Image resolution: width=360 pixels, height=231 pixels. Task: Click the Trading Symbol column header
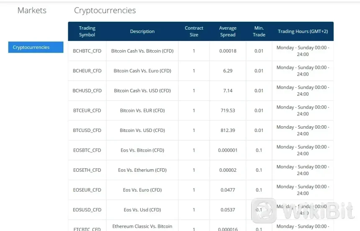pyautogui.click(x=87, y=31)
